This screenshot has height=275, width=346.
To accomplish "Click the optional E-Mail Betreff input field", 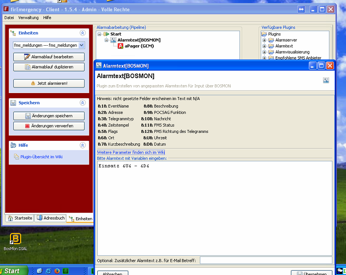I will pyautogui.click(x=266, y=260).
